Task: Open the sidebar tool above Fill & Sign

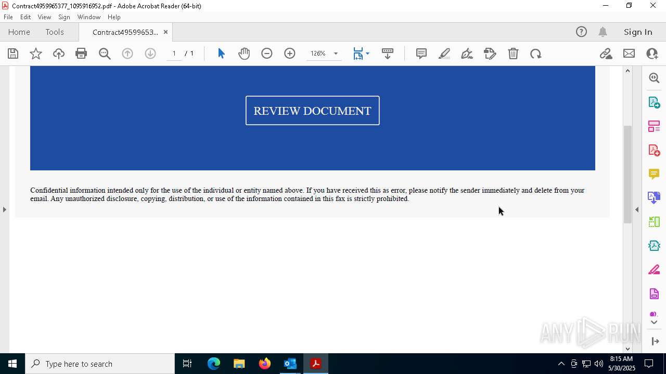Action: click(x=654, y=246)
